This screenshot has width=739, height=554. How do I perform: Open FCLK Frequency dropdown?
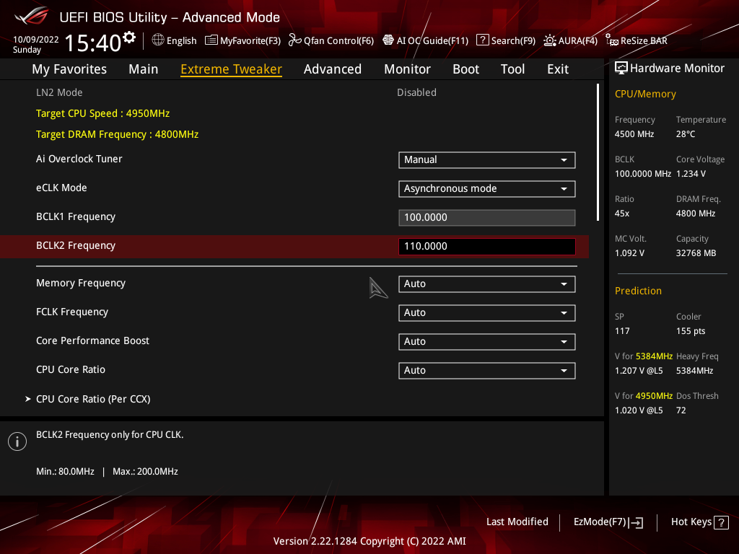pyautogui.click(x=487, y=312)
